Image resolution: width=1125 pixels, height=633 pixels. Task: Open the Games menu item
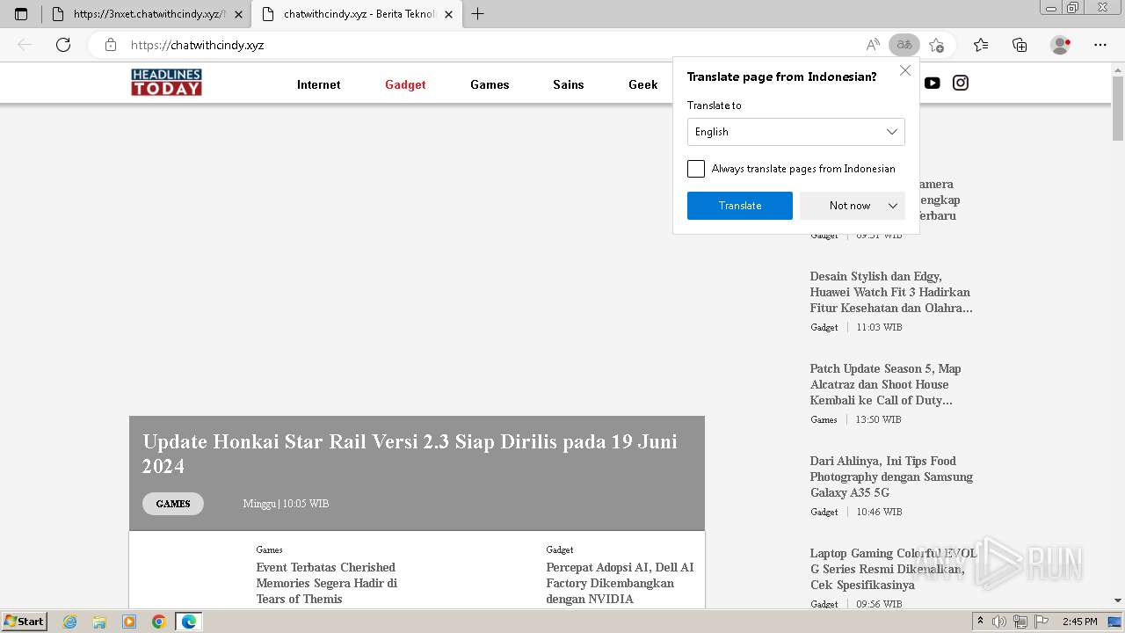pos(490,84)
